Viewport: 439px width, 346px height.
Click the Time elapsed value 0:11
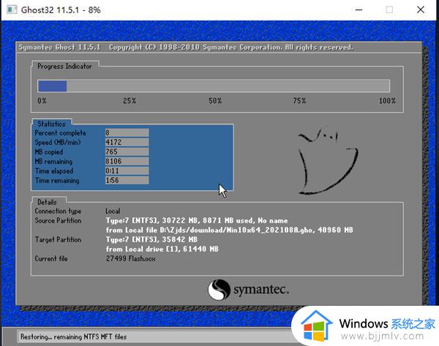[127, 171]
